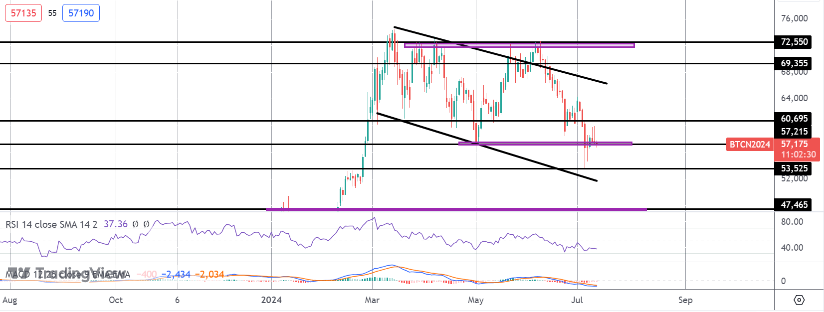824x312 pixels.
Task: Click the 2024 label on time axis
Action: (x=272, y=300)
